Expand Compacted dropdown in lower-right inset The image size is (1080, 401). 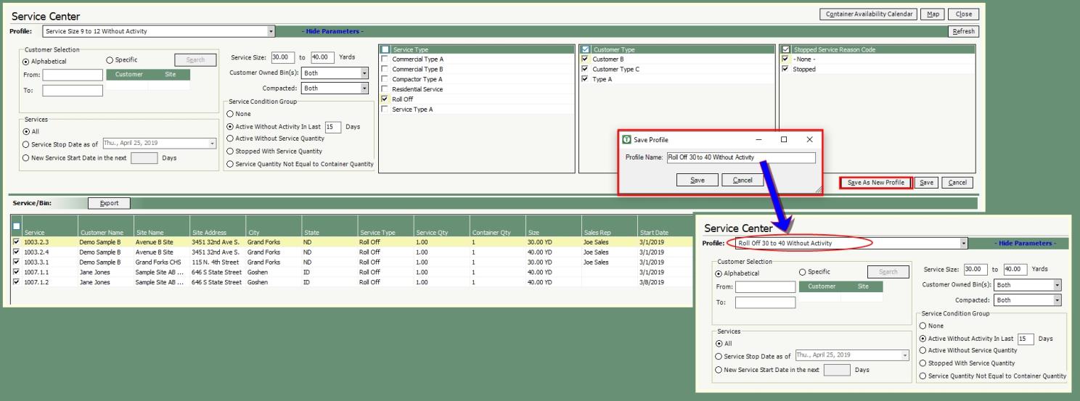pos(1057,300)
